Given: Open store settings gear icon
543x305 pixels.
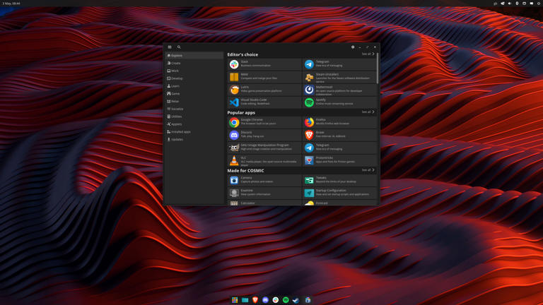Looking at the screenshot, I should point(353,47).
